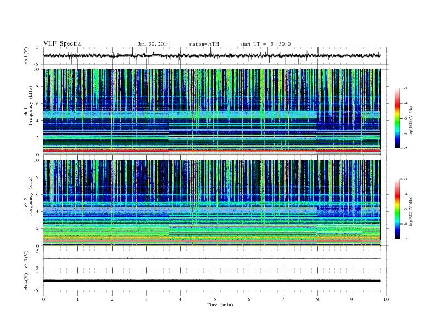
Task: Click the "-6" label on ch.2 colorbar
Action: tap(405, 224)
